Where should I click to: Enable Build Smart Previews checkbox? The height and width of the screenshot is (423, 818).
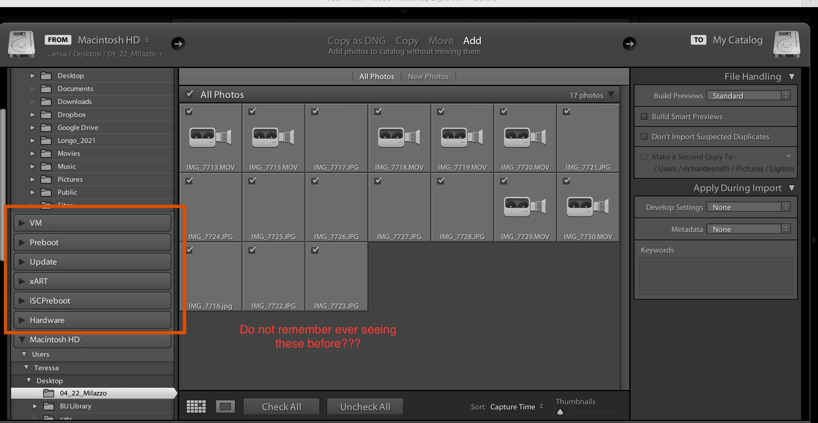click(x=644, y=117)
